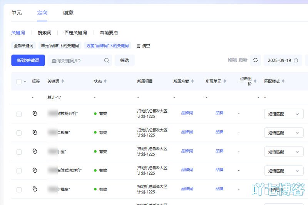Sort by 状态 column
This screenshot has height=205, width=308.
105,81
